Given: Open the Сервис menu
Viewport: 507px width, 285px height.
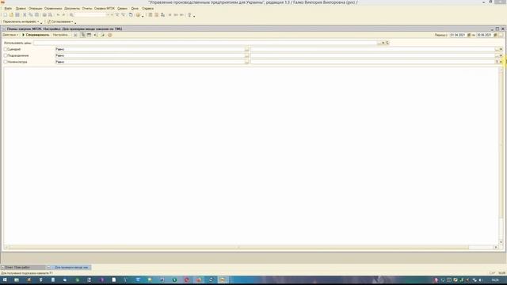Looking at the screenshot, I should (x=122, y=9).
